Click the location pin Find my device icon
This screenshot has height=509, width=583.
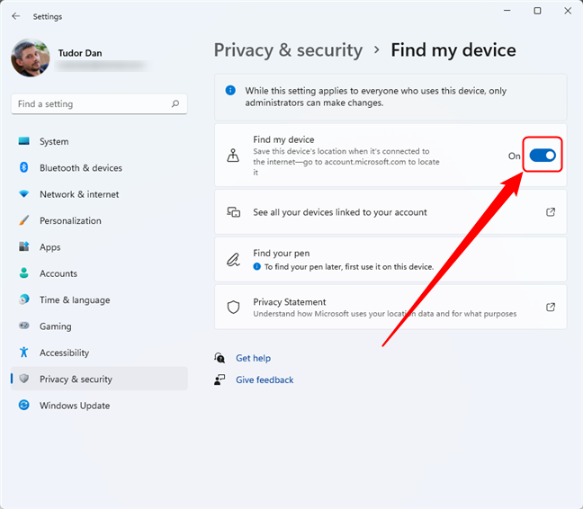pos(233,156)
